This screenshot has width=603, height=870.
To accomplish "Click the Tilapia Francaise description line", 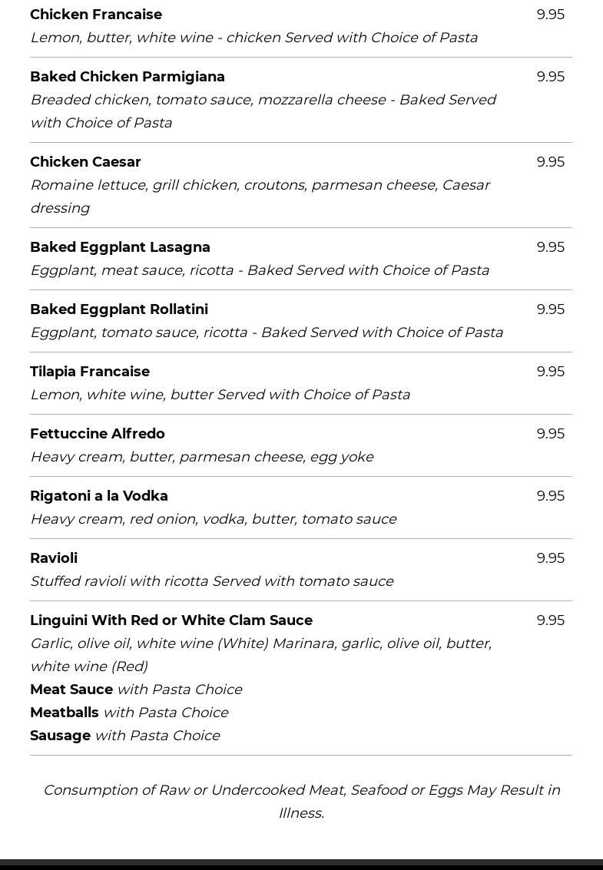I will coord(220,395).
